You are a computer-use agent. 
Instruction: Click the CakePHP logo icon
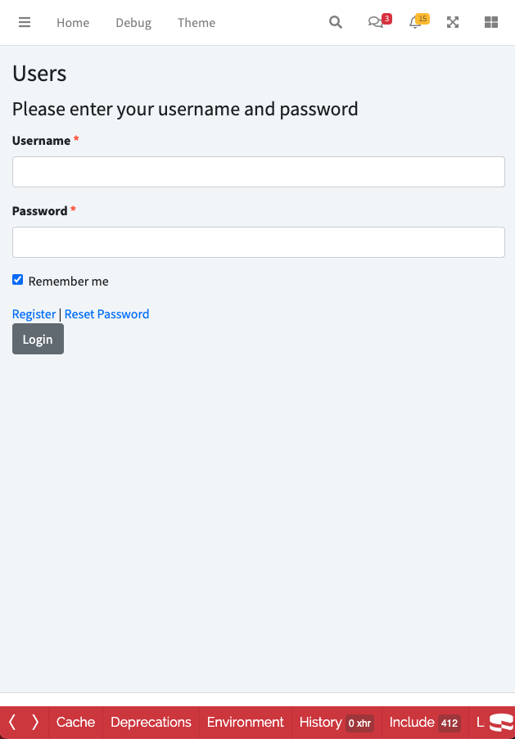[500, 722]
